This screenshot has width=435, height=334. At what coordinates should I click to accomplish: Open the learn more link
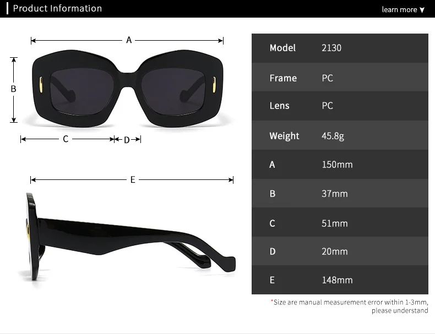coord(399,9)
